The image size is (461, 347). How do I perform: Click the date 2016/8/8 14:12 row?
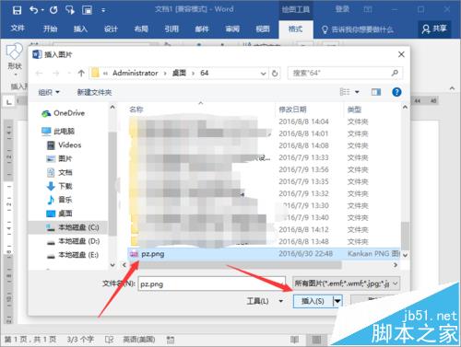(303, 229)
